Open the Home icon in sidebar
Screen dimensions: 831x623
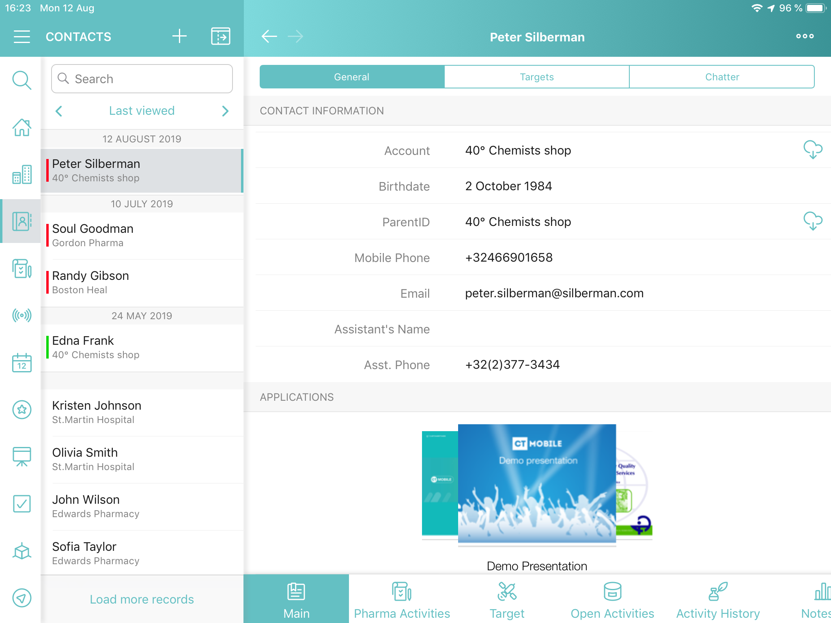22,127
